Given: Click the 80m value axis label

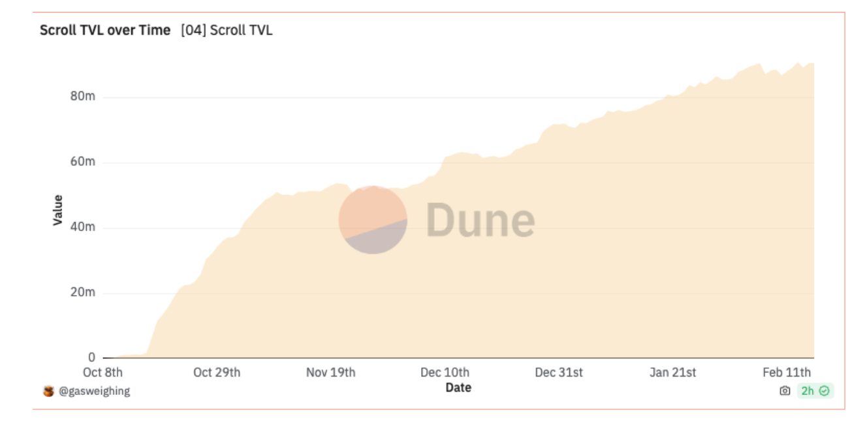Looking at the screenshot, I should pyautogui.click(x=82, y=97).
